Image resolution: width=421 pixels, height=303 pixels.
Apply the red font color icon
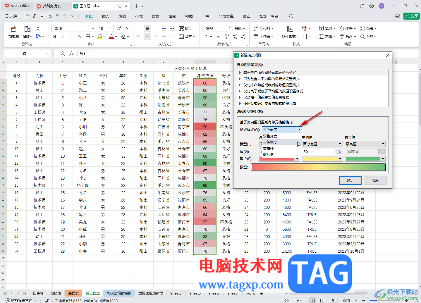pyautogui.click(x=111, y=37)
